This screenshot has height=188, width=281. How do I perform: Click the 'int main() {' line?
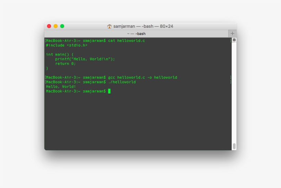[x=60, y=54]
